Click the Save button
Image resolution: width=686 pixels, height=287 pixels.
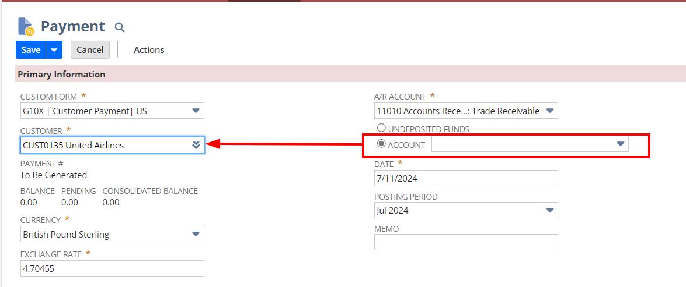point(30,50)
